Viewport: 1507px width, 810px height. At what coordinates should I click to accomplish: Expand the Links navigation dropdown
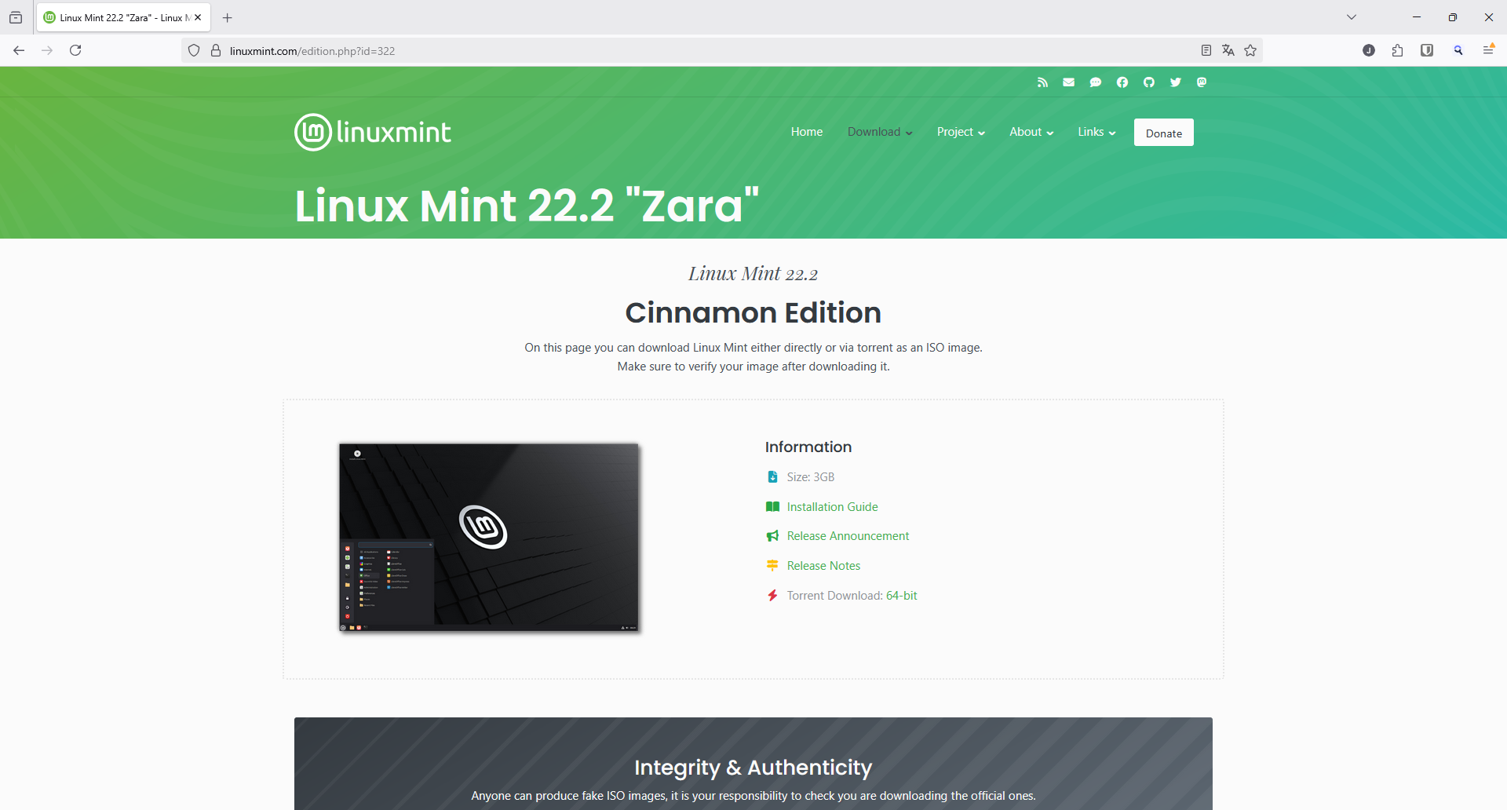(x=1096, y=132)
